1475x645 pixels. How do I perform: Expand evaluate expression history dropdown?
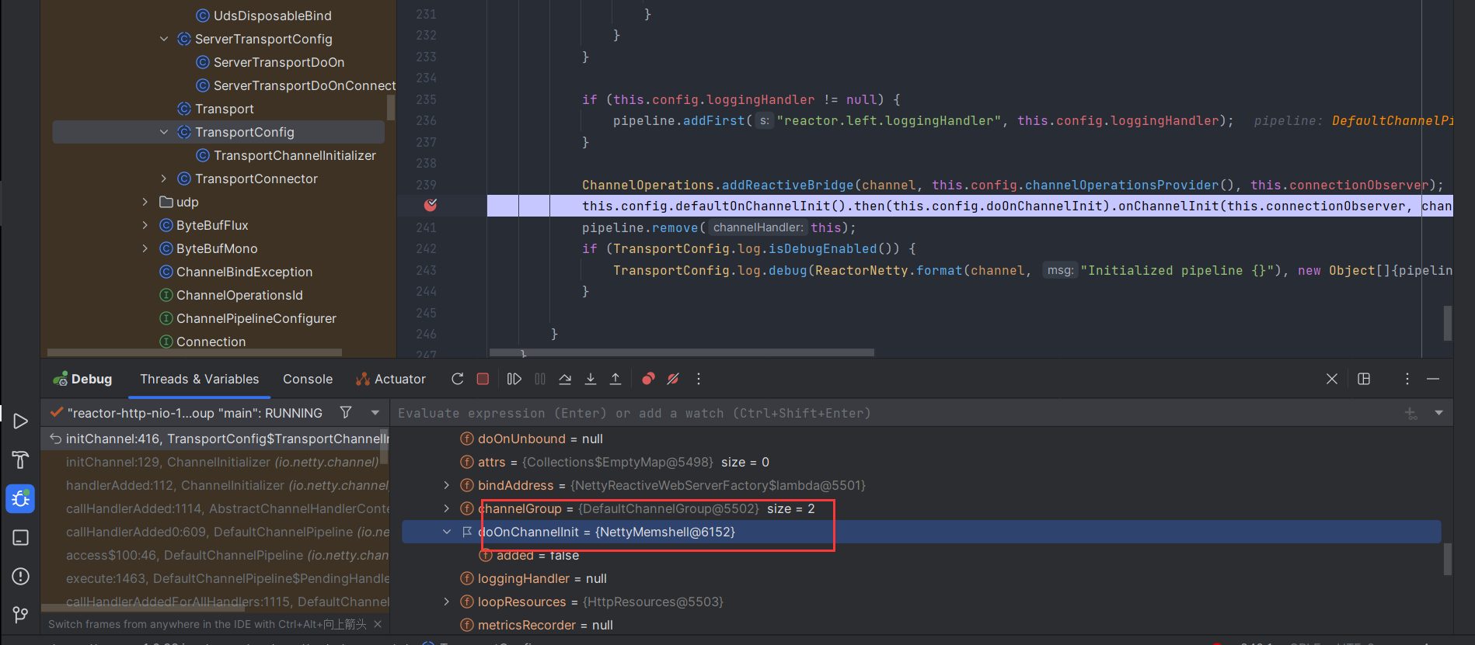point(1438,413)
